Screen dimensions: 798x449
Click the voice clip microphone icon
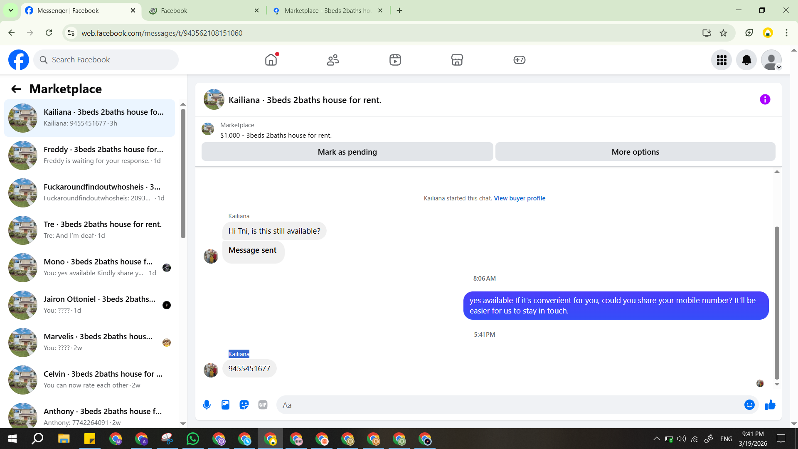tap(207, 405)
